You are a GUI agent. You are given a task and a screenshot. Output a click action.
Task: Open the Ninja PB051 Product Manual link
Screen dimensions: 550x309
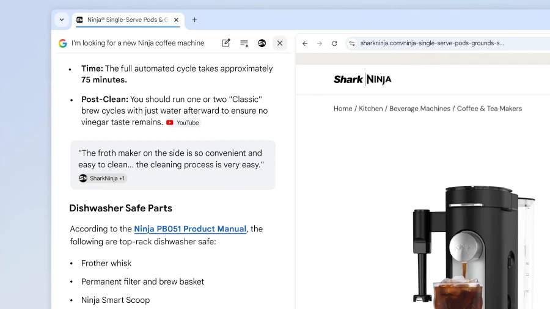pos(190,229)
